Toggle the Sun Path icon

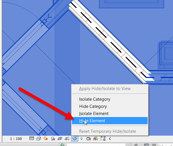pos(45,139)
